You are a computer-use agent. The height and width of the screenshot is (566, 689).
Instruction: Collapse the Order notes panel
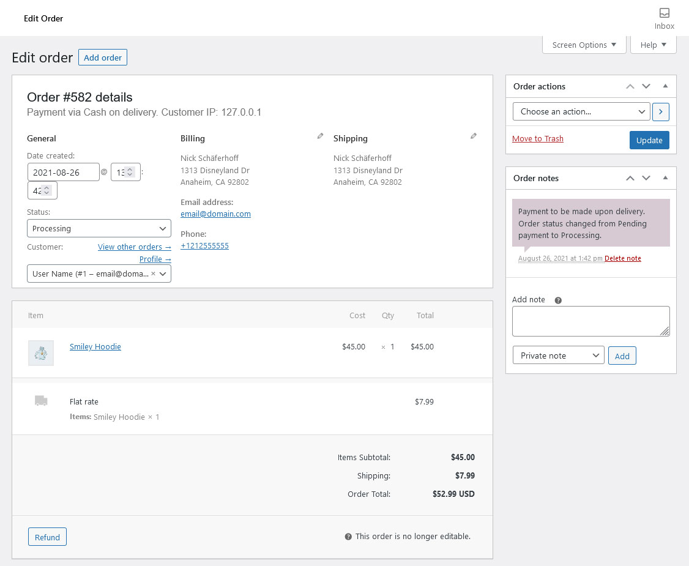pyautogui.click(x=665, y=177)
